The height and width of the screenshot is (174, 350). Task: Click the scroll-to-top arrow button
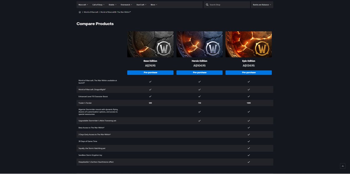[x=343, y=166]
